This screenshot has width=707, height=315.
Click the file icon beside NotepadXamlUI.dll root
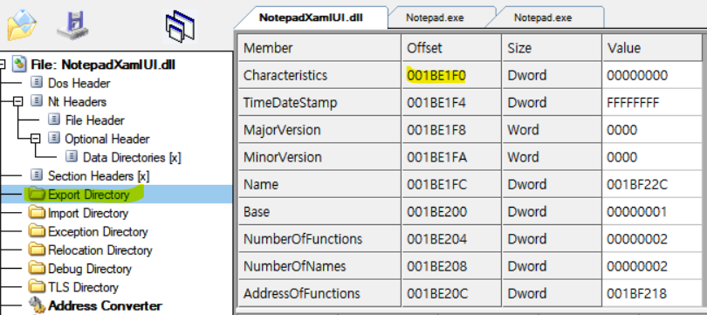pos(19,65)
